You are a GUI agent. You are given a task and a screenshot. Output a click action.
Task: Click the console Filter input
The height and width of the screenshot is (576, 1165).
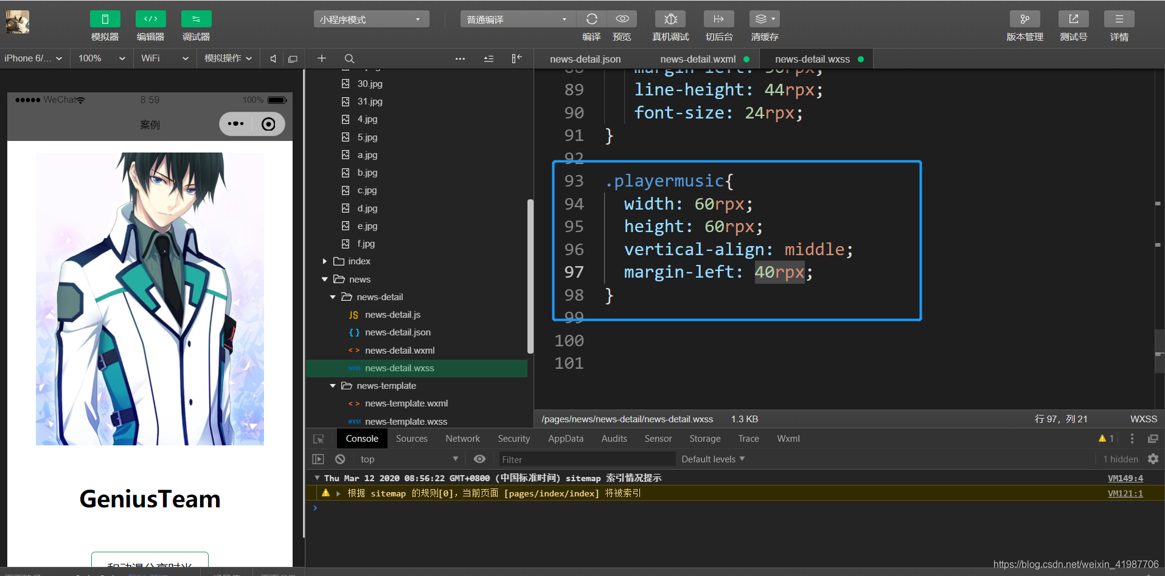tap(587, 459)
